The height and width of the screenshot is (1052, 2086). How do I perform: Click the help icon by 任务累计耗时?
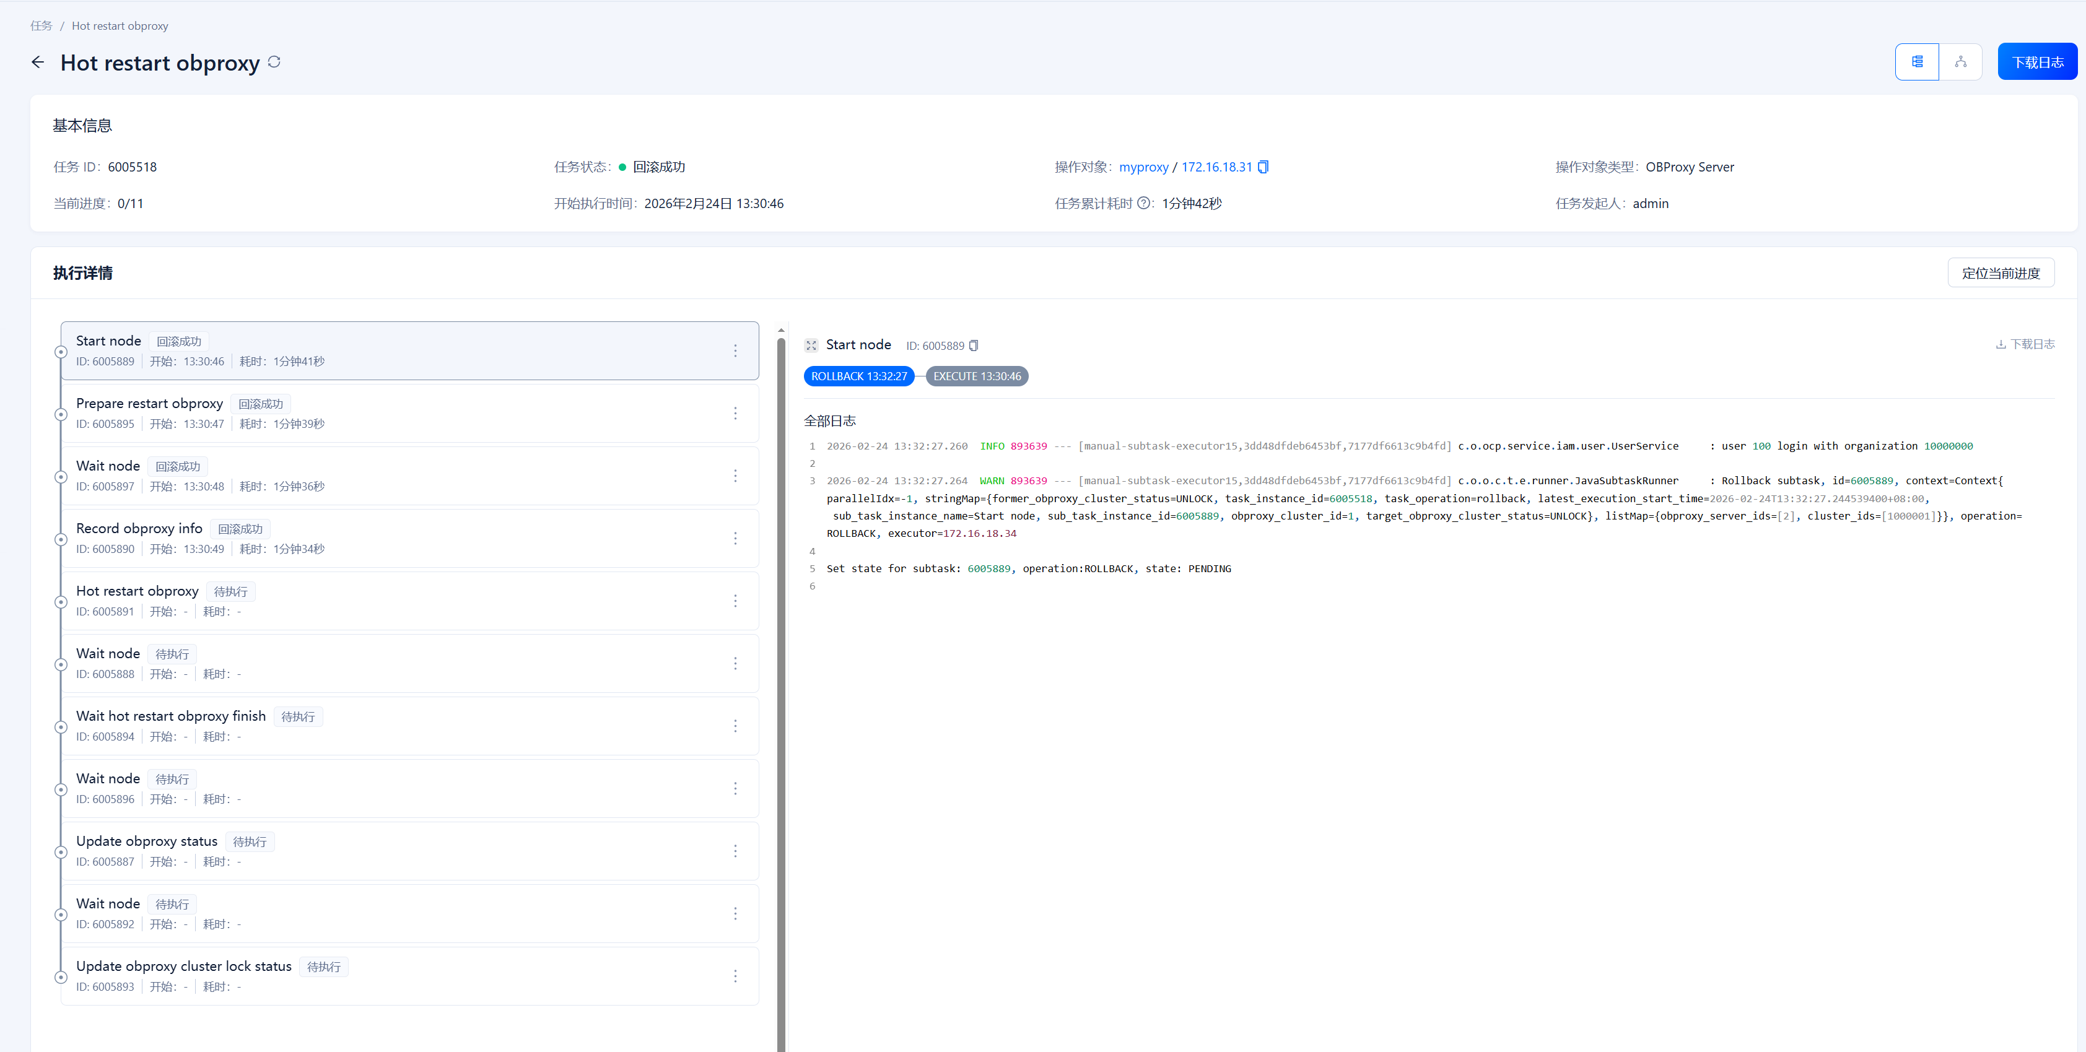1143,203
